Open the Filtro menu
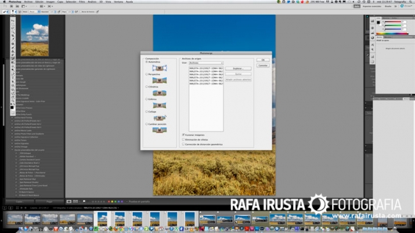The image size is (415, 233). (x=82, y=1)
